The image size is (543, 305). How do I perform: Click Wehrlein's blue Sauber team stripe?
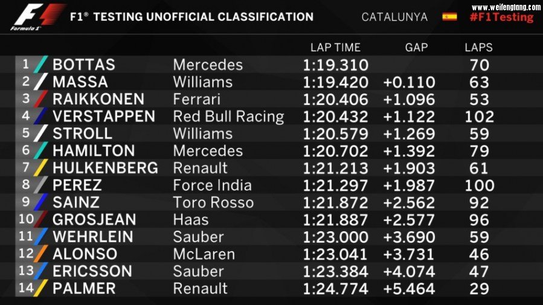[42, 237]
